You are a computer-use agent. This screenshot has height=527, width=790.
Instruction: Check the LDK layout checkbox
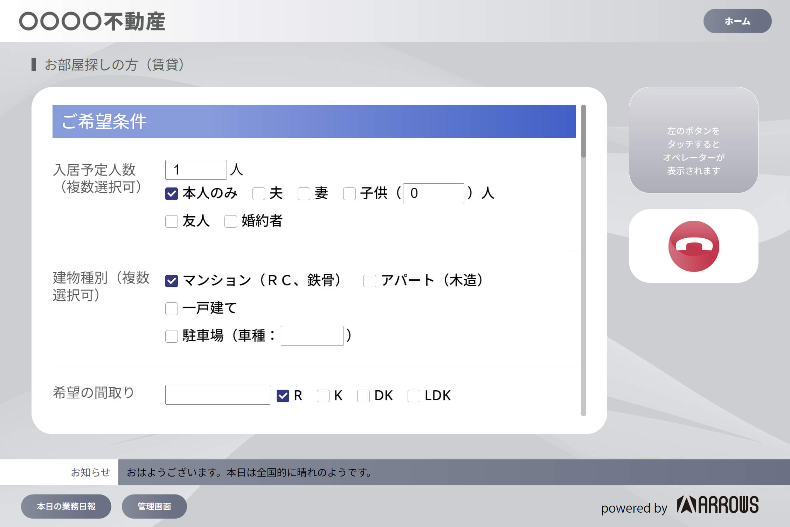pos(414,395)
